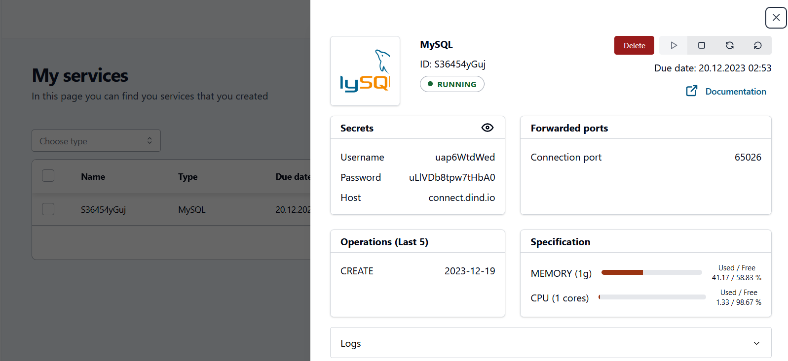Click the Name column header

click(93, 177)
